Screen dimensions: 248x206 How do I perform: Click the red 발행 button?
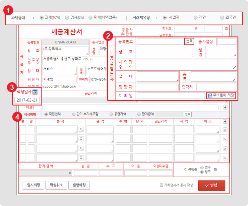click(x=212, y=185)
